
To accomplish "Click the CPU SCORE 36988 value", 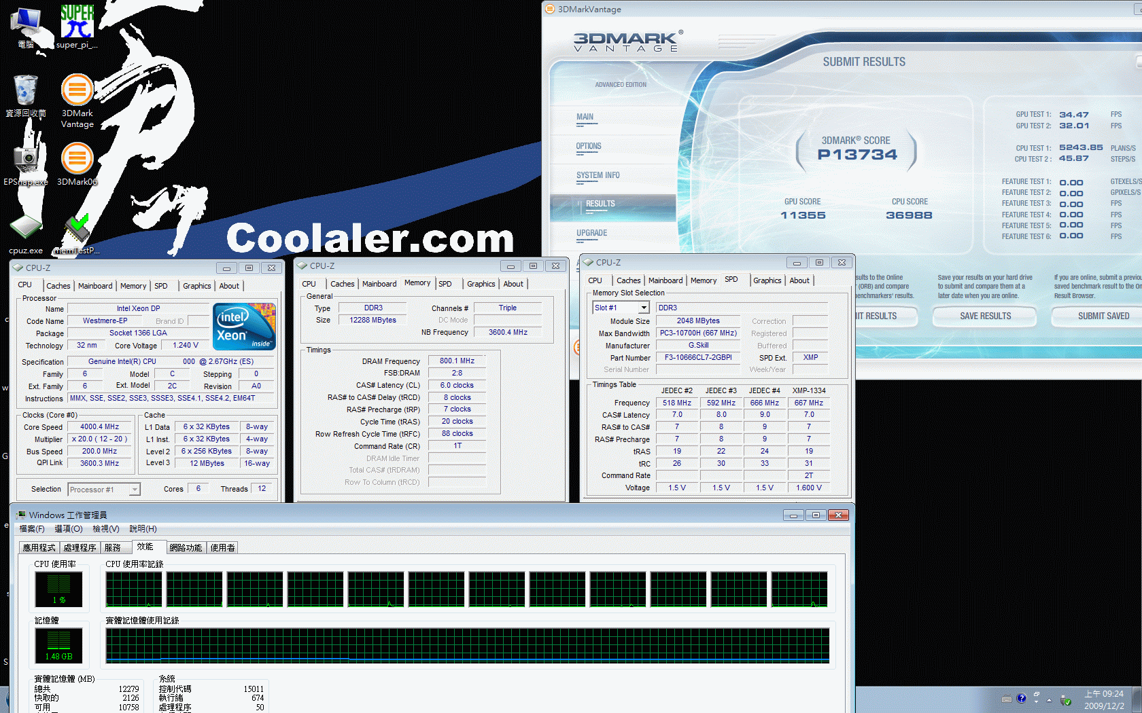I will [x=909, y=215].
